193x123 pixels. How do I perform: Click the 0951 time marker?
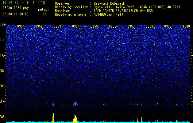[x=21, y=26]
